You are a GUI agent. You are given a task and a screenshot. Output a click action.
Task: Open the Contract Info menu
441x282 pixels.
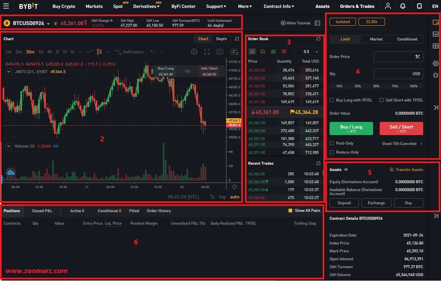point(279,6)
